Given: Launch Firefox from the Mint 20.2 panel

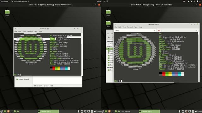Looking at the screenshot, I should click(x=9, y=111).
